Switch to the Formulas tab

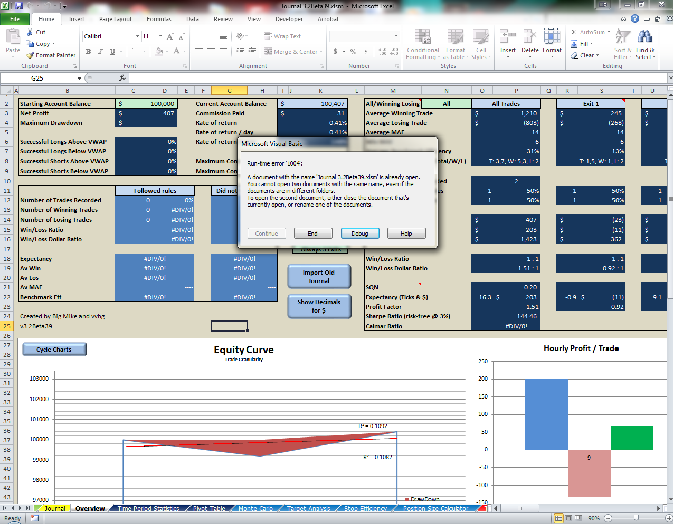click(x=159, y=19)
